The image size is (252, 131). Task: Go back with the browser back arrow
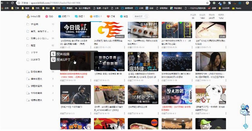coord(2,3)
